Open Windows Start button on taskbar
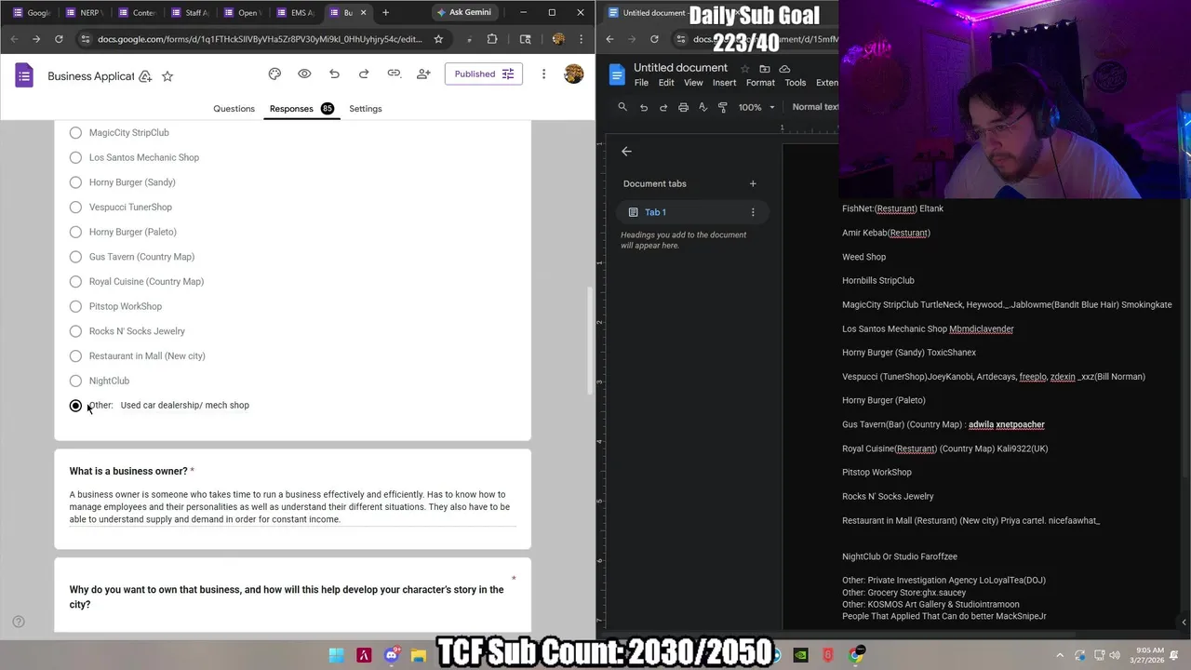1191x670 pixels. click(337, 655)
